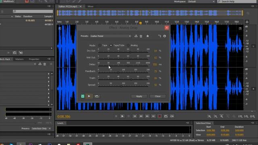Move playhead to previous marker
258x145 pixels.
click(x=135, y=116)
